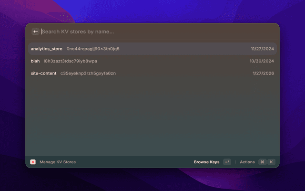Viewport: 305px width, 191px height.
Task: Open the Actions menu
Action: click(x=247, y=162)
